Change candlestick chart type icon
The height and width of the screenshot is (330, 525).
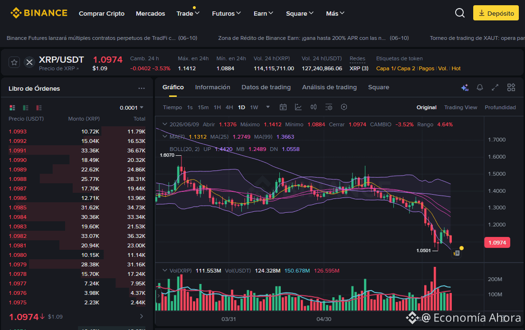point(314,107)
